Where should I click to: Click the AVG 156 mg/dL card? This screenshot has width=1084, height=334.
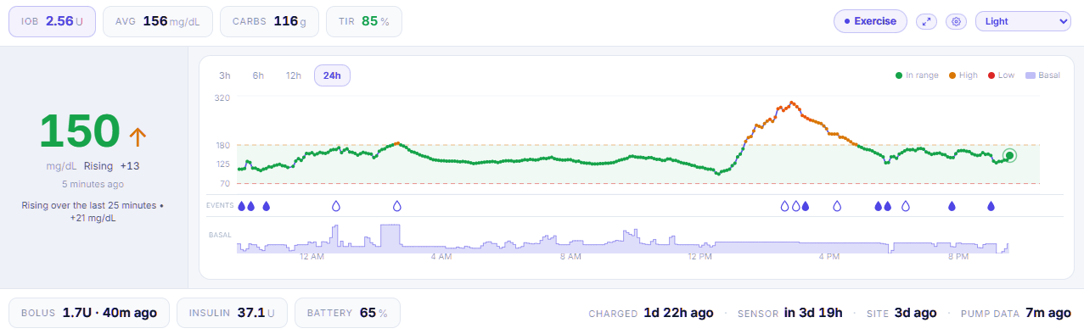click(158, 21)
